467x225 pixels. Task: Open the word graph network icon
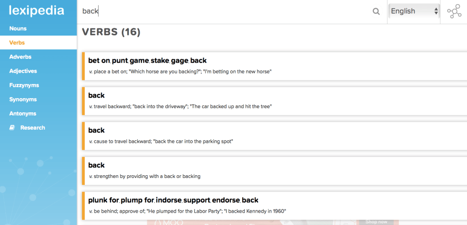(x=454, y=11)
